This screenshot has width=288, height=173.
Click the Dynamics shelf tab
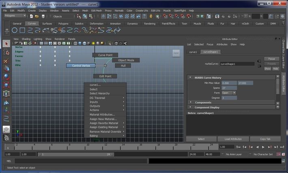(132, 24)
